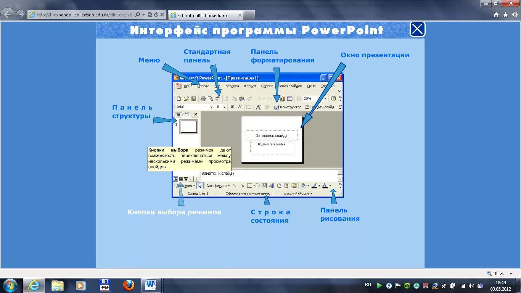This screenshot has height=293, width=521.
Task: Open the Вставка menu
Action: [x=232, y=86]
